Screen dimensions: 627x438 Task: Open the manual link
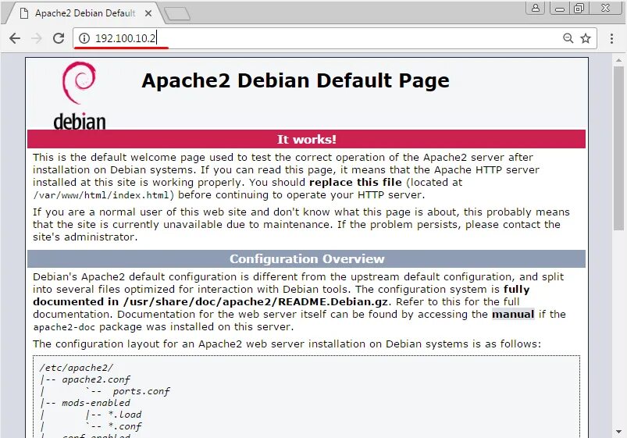513,315
